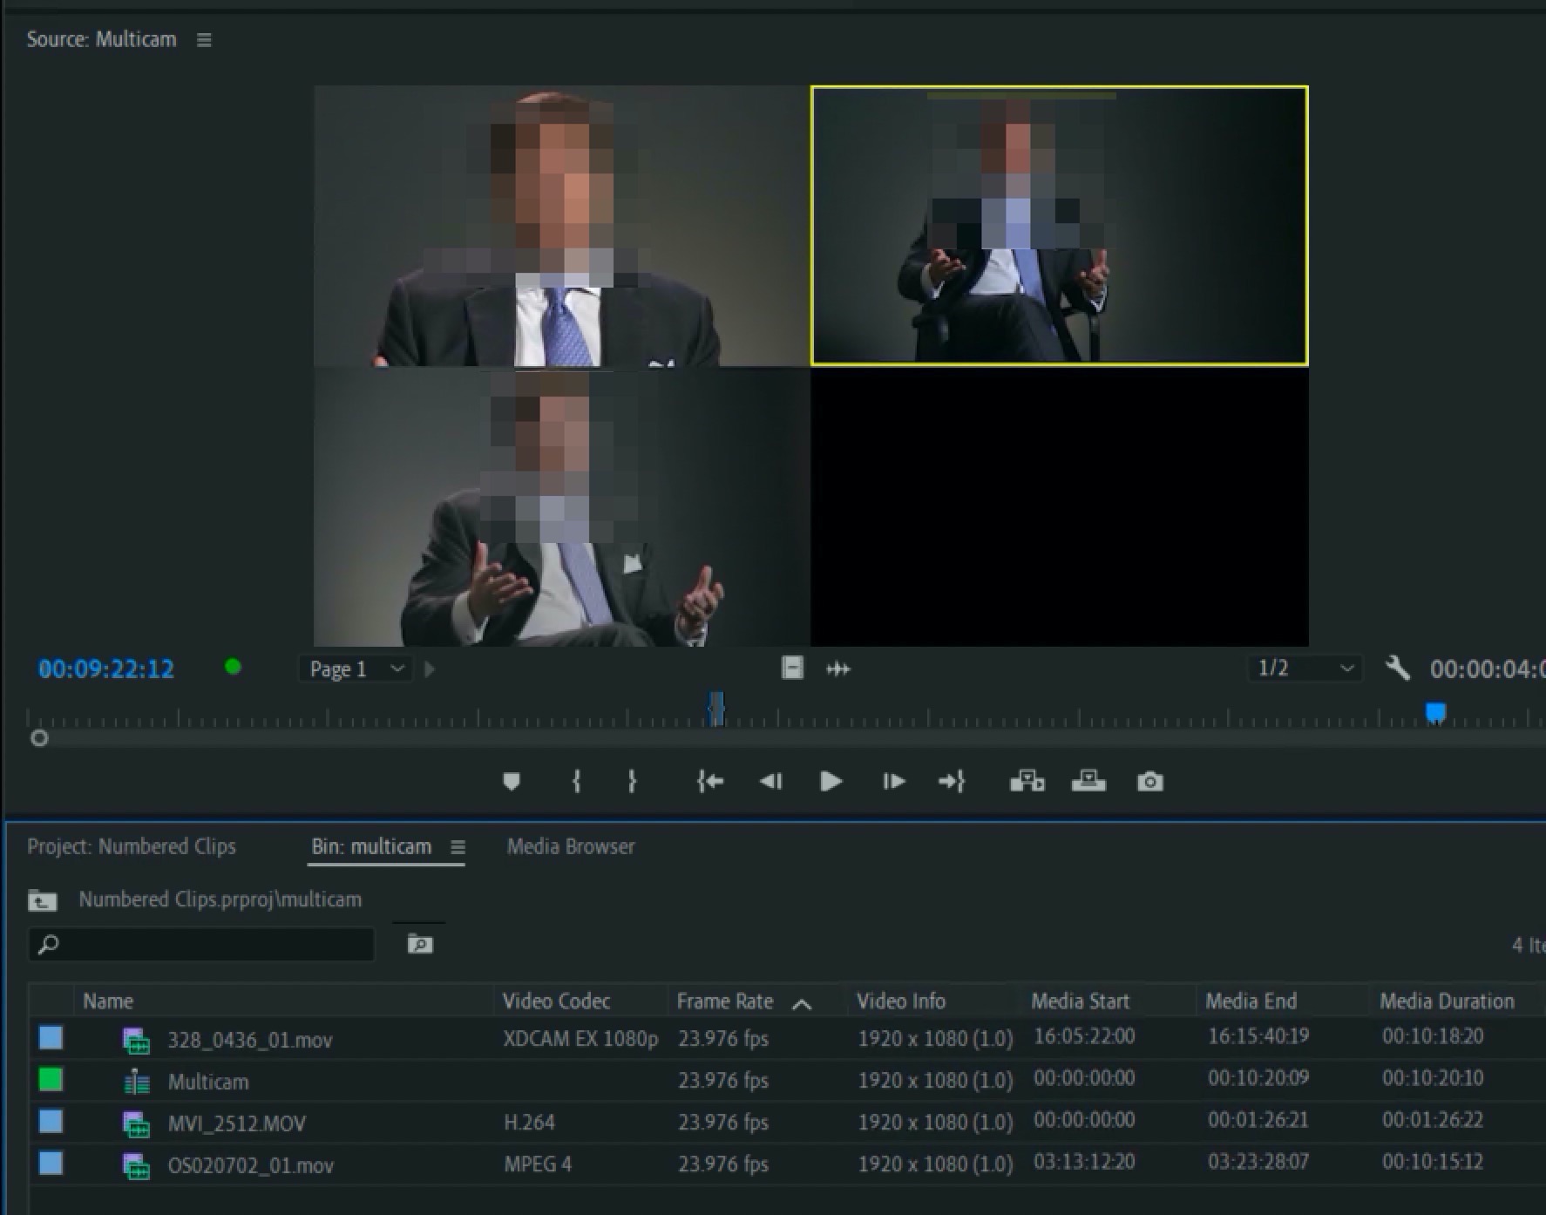This screenshot has width=1546, height=1215.
Task: Mark Out point in Source monitor
Action: point(633,782)
